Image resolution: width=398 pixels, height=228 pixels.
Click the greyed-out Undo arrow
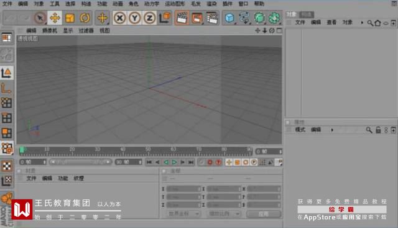tap(10, 18)
